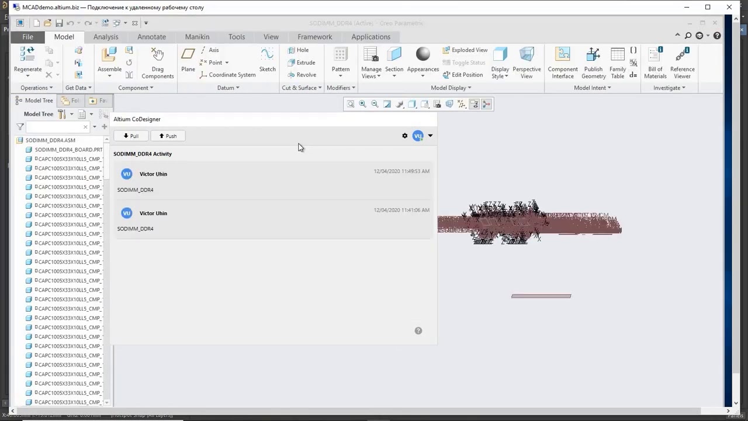748x421 pixels.
Task: Switch to the Applications tab
Action: point(371,37)
